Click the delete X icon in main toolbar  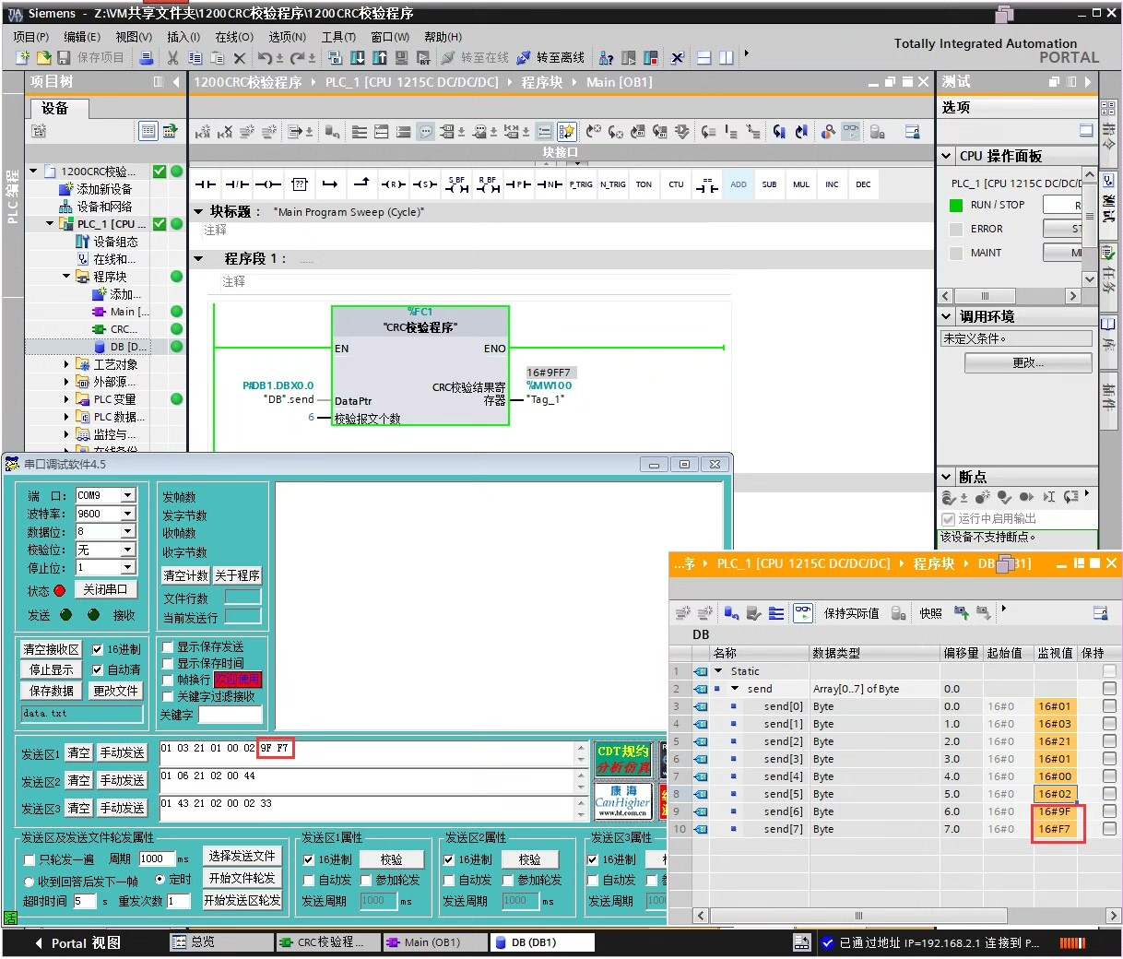click(240, 57)
